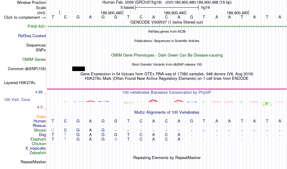
Task: Click 'Click to complement -->' label
Action: [x=25, y=18]
